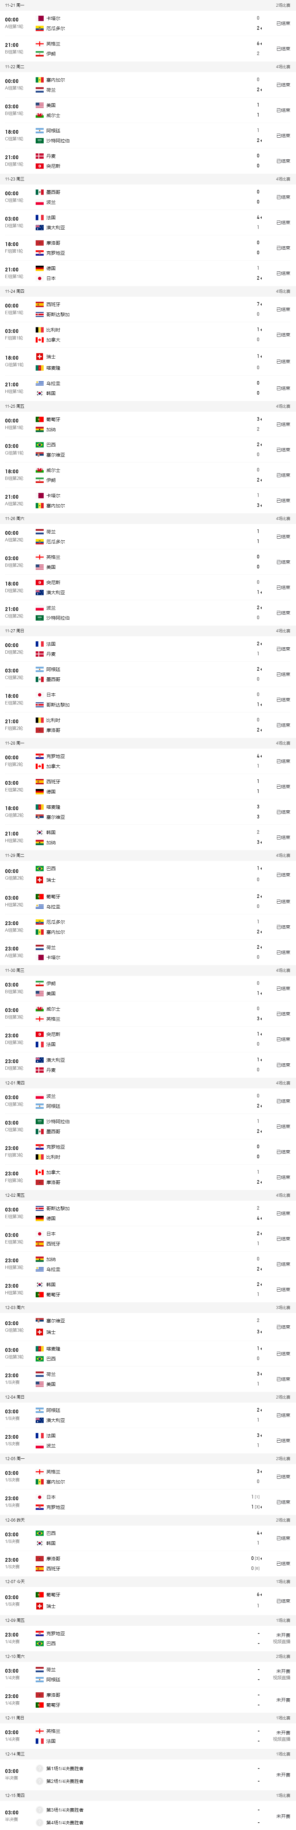This screenshot has height=1830, width=296.
Task: Click the Morocco flag in 摩洛哥 vs 葡萄牙 quarterfinal
Action: tap(40, 1695)
